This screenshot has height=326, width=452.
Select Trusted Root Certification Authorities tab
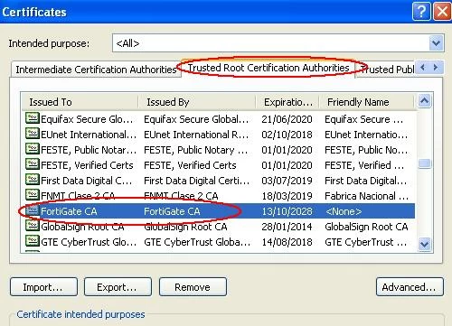tap(268, 68)
